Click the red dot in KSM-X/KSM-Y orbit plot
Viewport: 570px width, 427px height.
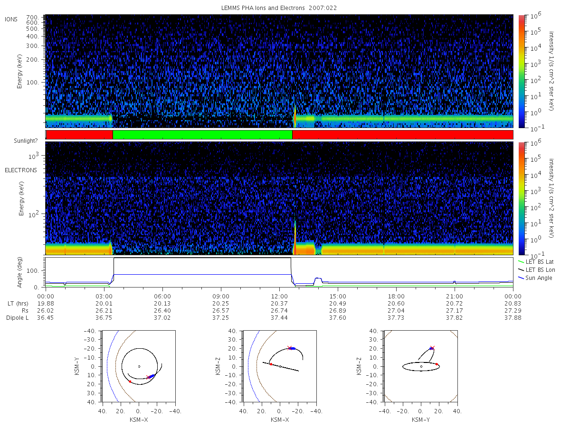[x=130, y=381]
